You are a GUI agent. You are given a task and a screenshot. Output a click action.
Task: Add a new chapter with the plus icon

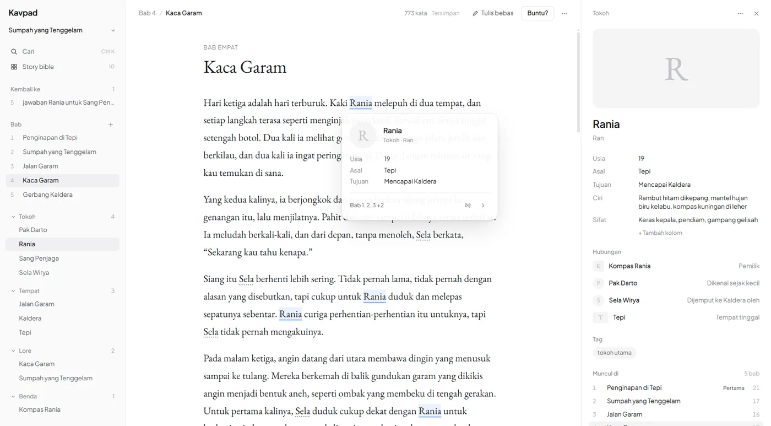tap(111, 125)
